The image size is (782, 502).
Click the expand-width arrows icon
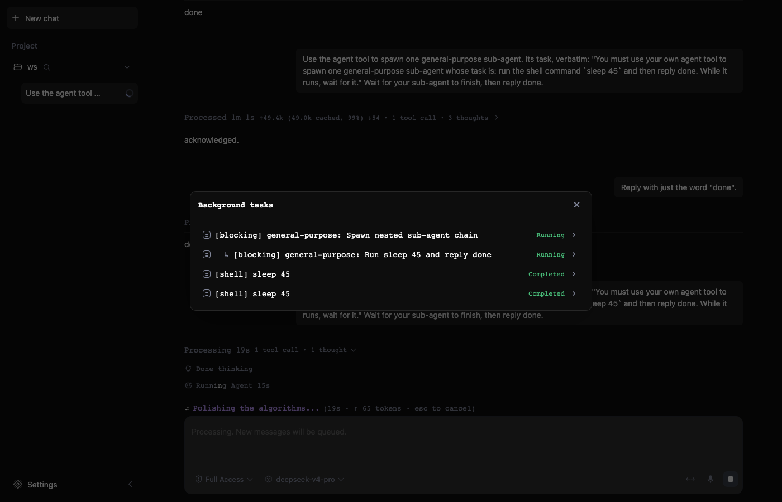[690, 479]
